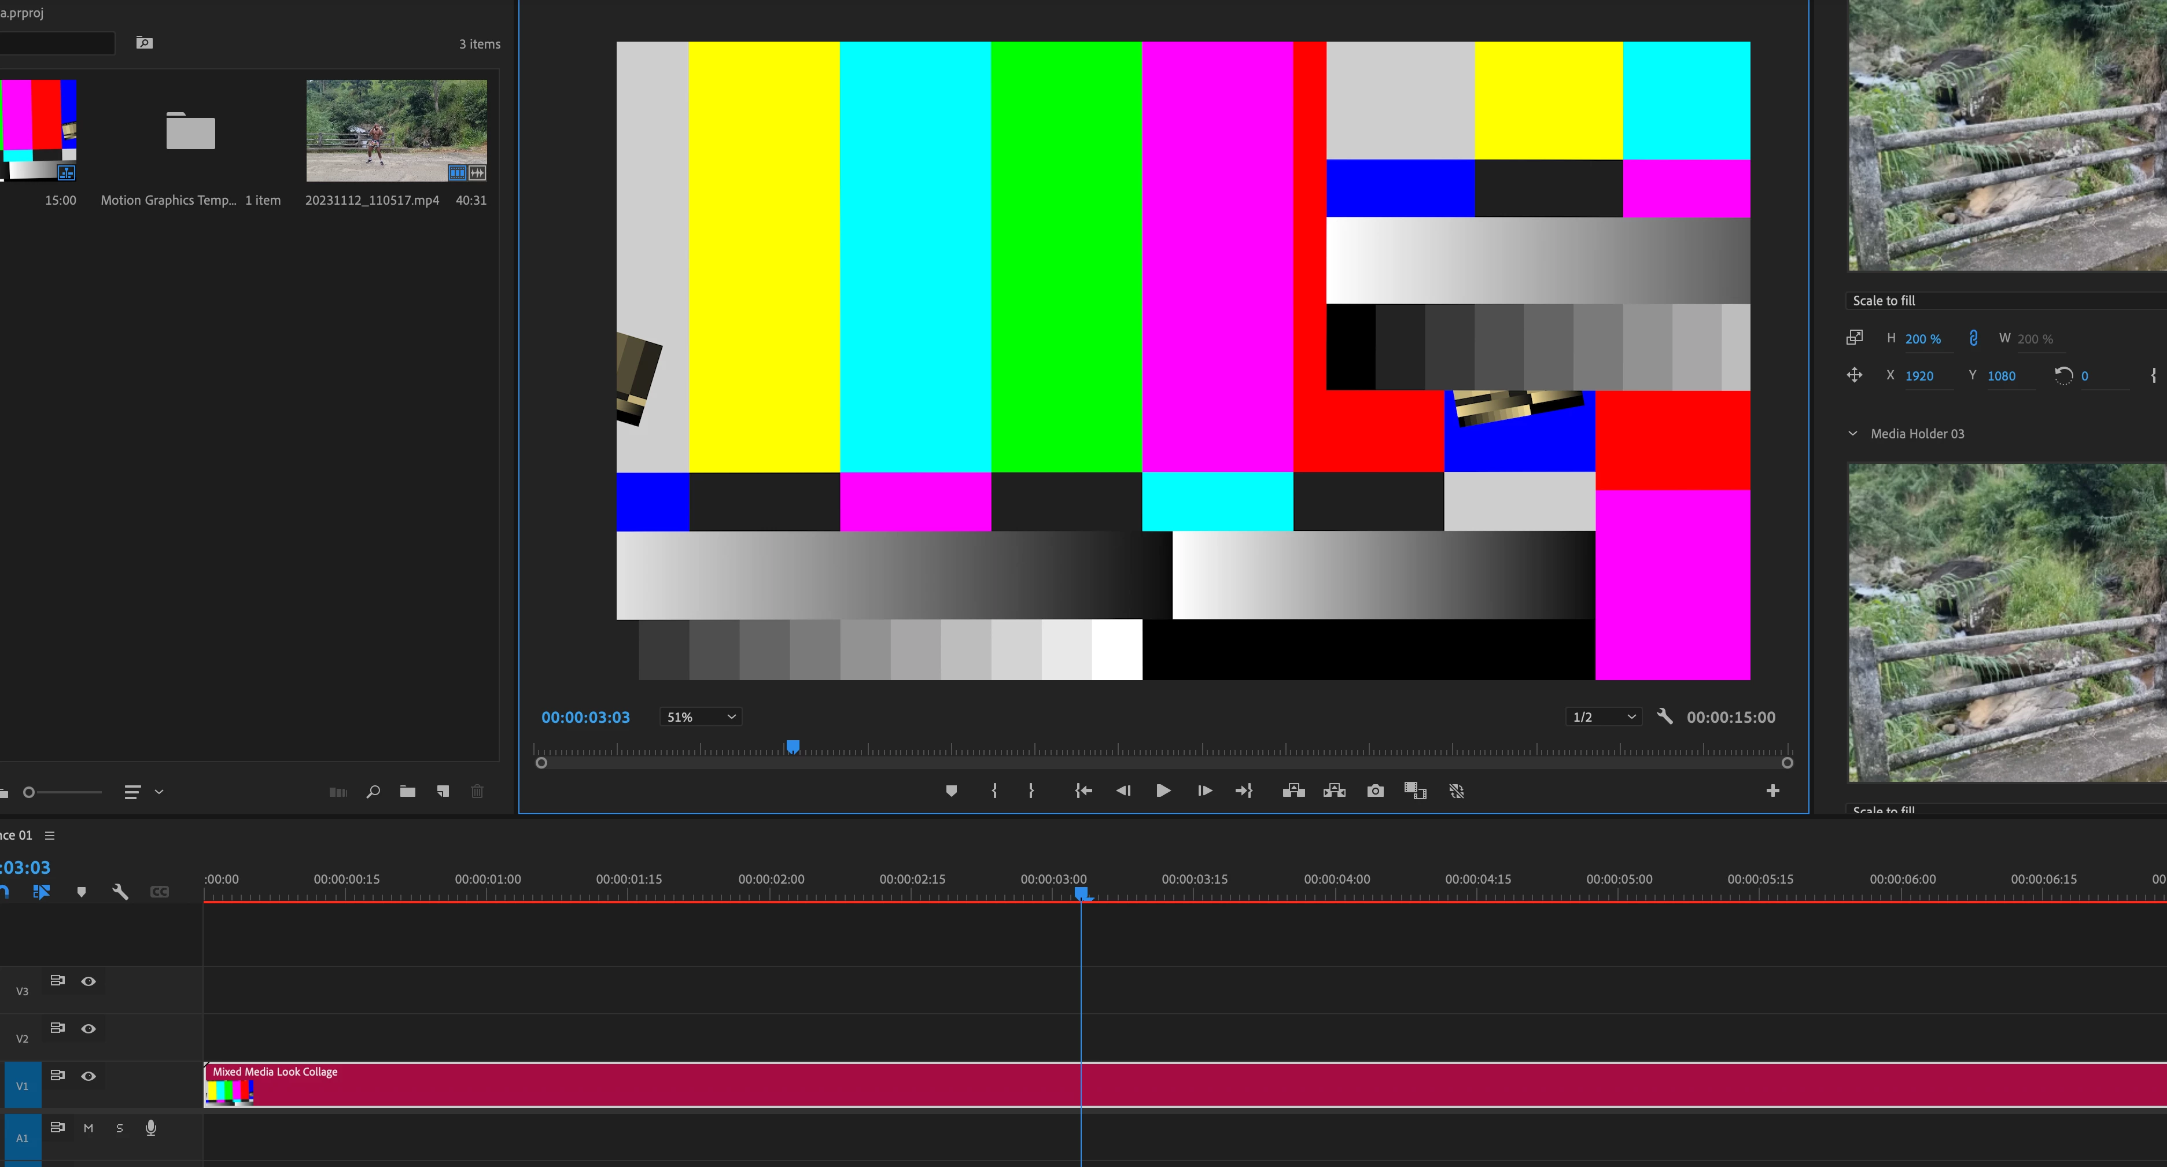Add marker in Program Monitor

(952, 791)
